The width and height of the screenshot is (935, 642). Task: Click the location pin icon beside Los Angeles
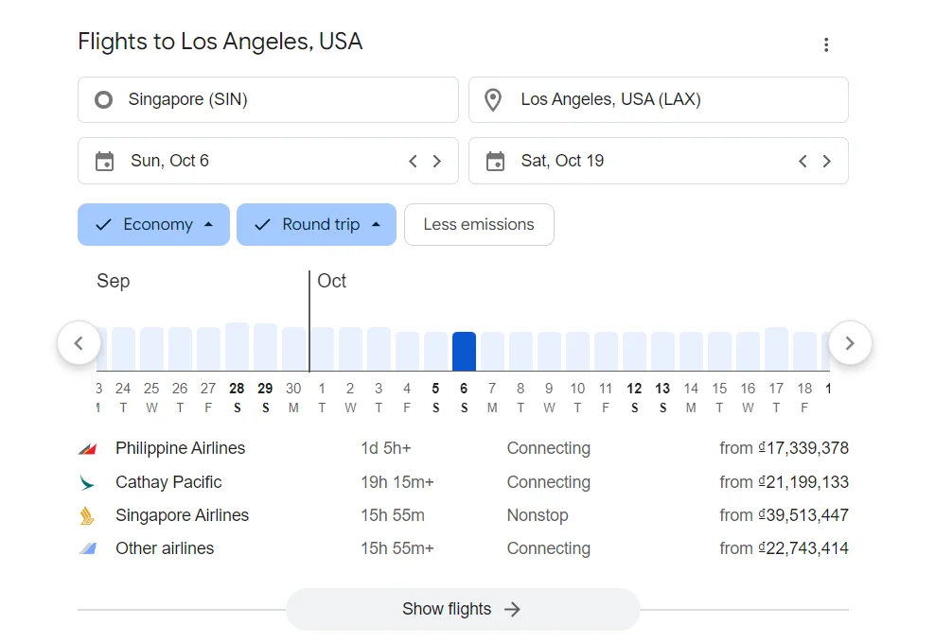coord(493,100)
